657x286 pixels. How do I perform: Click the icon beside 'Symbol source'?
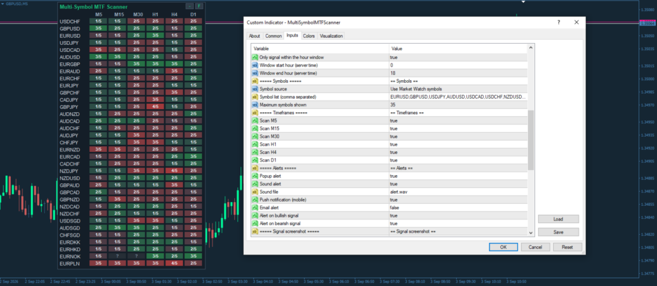pos(255,89)
